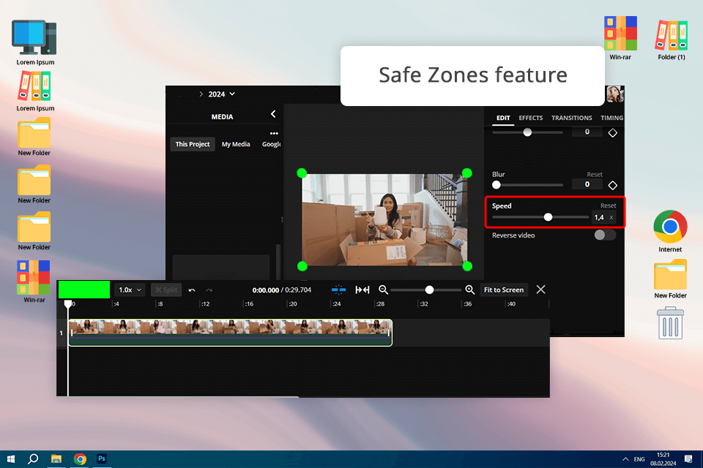Open the 2024 project dropdown
Screen dimensions: 703x468
221,94
